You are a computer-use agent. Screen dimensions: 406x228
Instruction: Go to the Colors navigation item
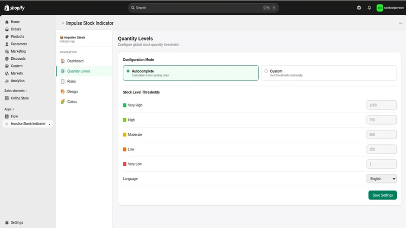pyautogui.click(x=84, y=102)
